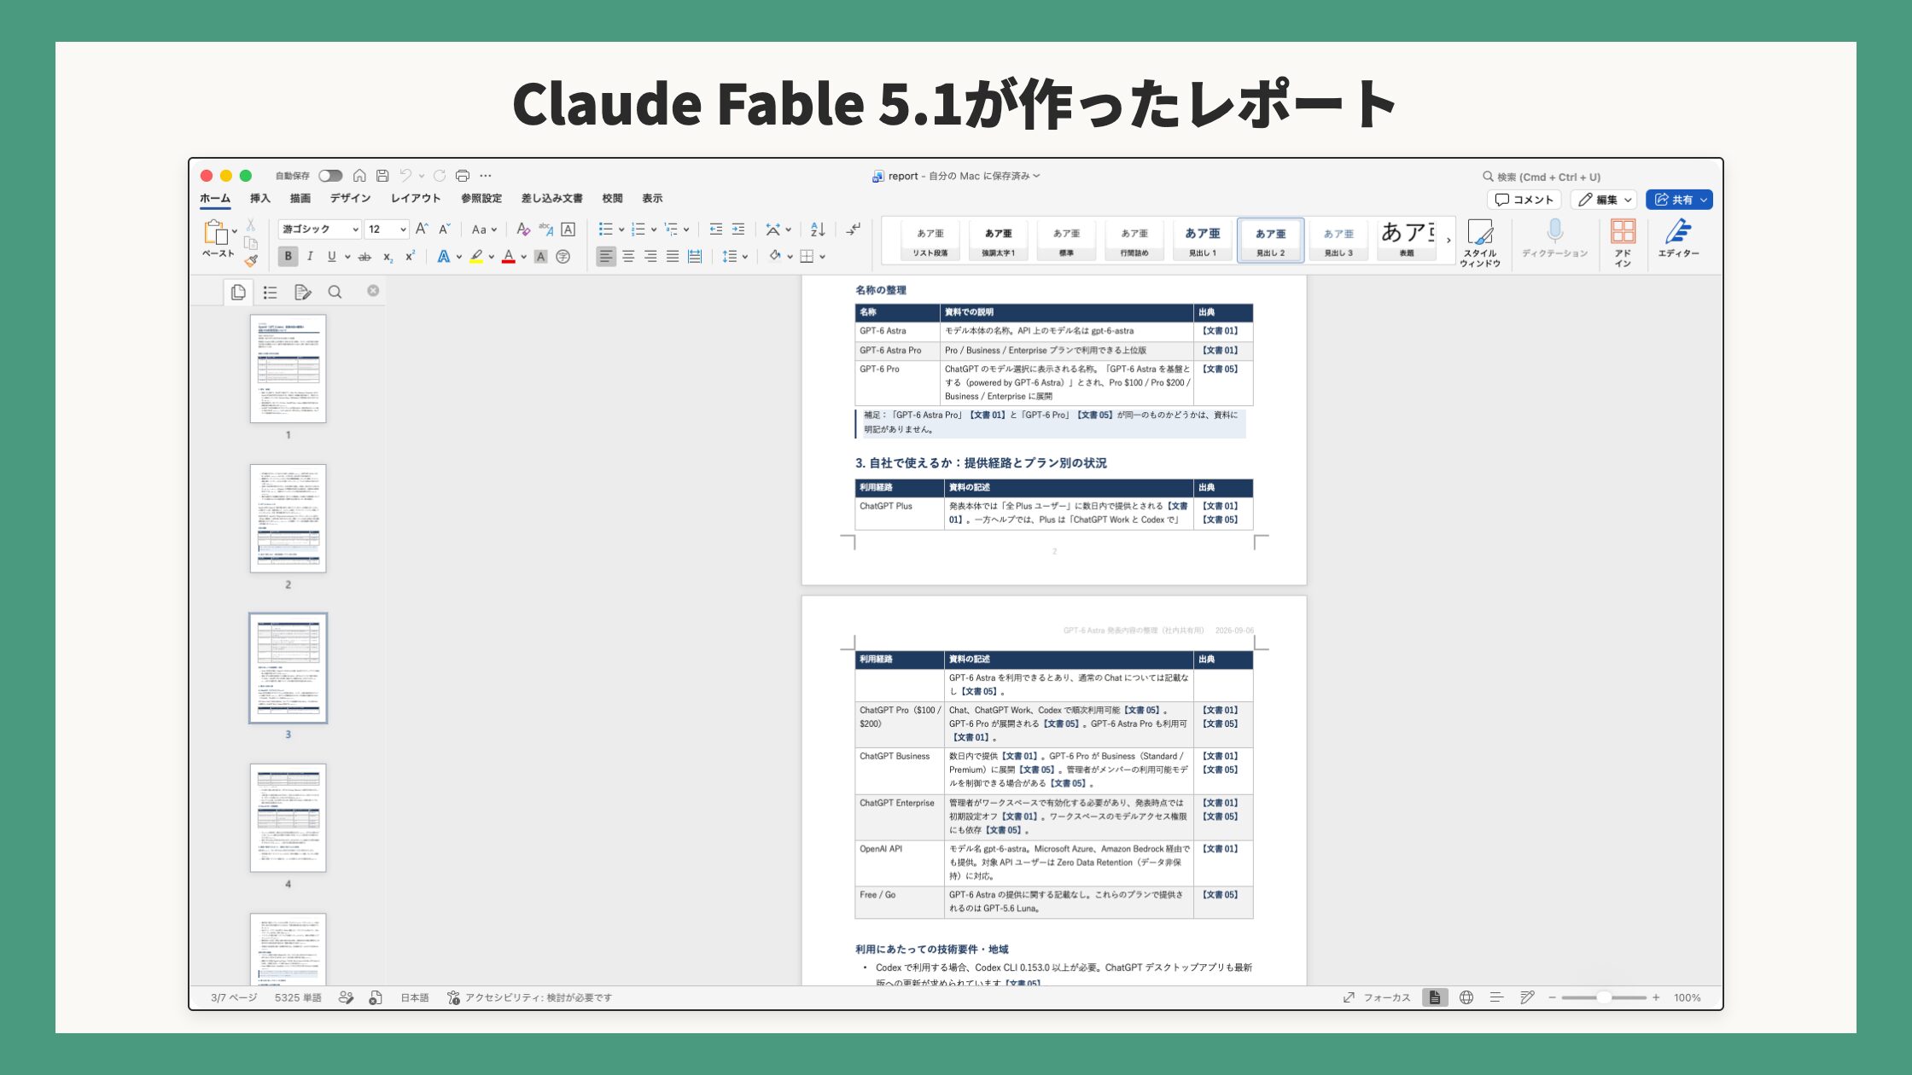Viewport: 1912px width, 1075px height.
Task: Open the エディター editor icon
Action: point(1678,238)
